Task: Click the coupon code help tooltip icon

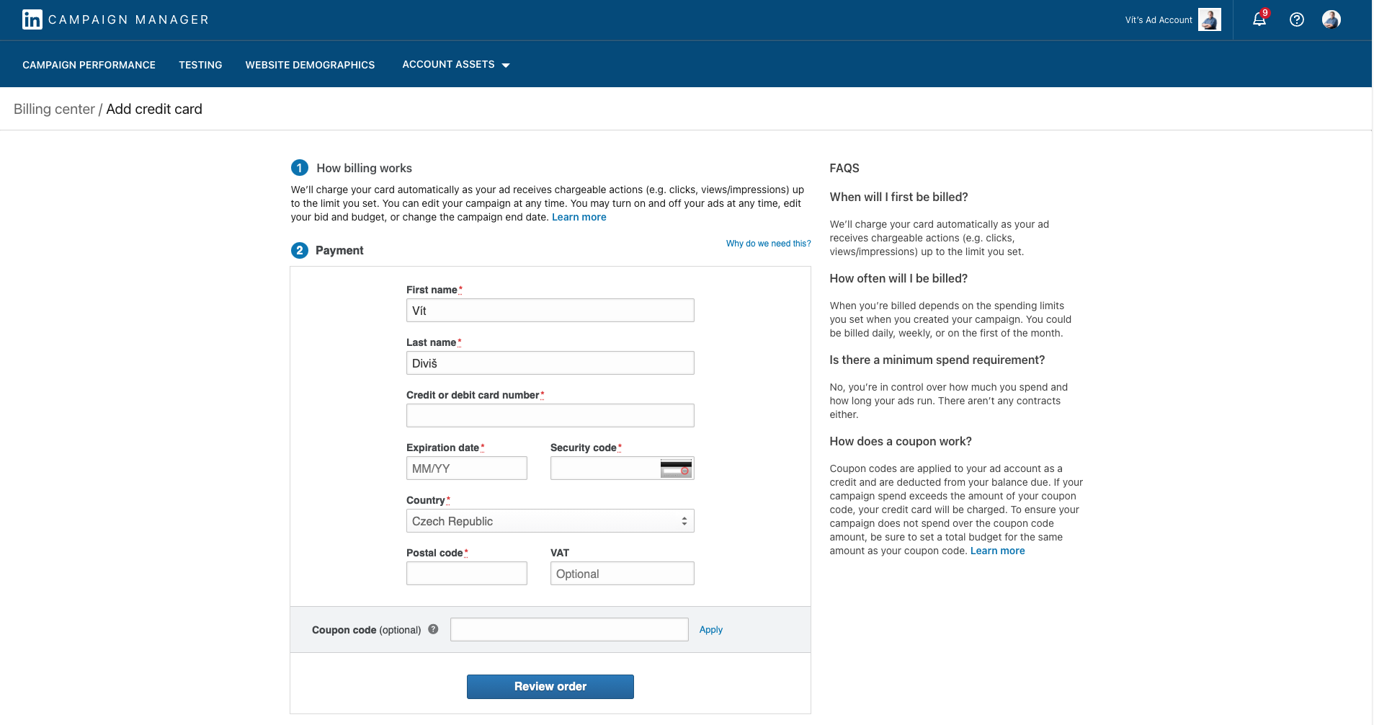Action: pos(433,629)
